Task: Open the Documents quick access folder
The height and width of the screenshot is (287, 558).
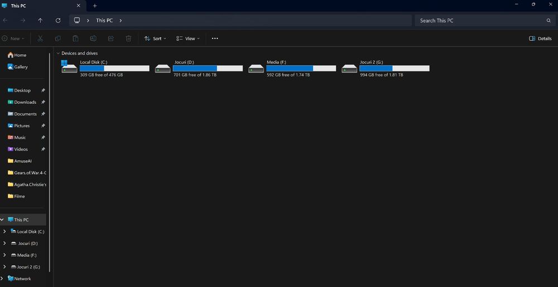Action: point(22,114)
